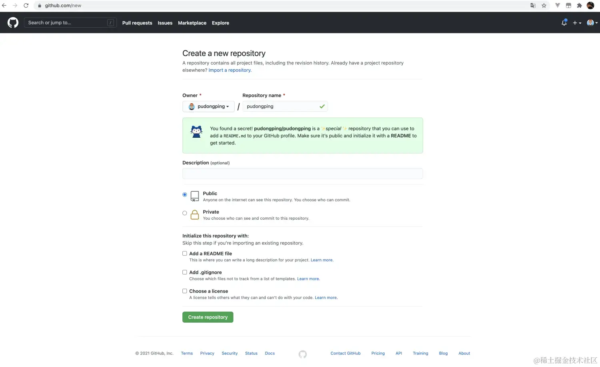Open your profile avatar menu
This screenshot has height=367, width=600.
click(590, 22)
